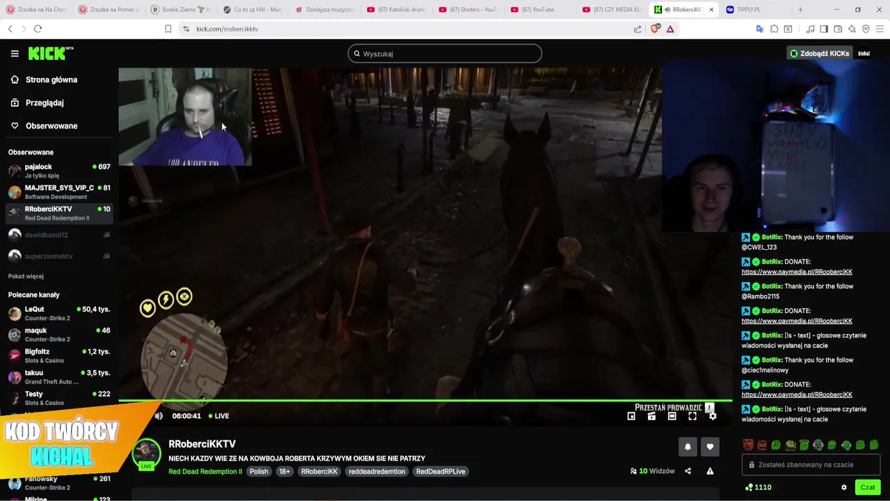The height and width of the screenshot is (501, 890).
Task: Click the reddeadredemtion tag
Action: (377, 471)
